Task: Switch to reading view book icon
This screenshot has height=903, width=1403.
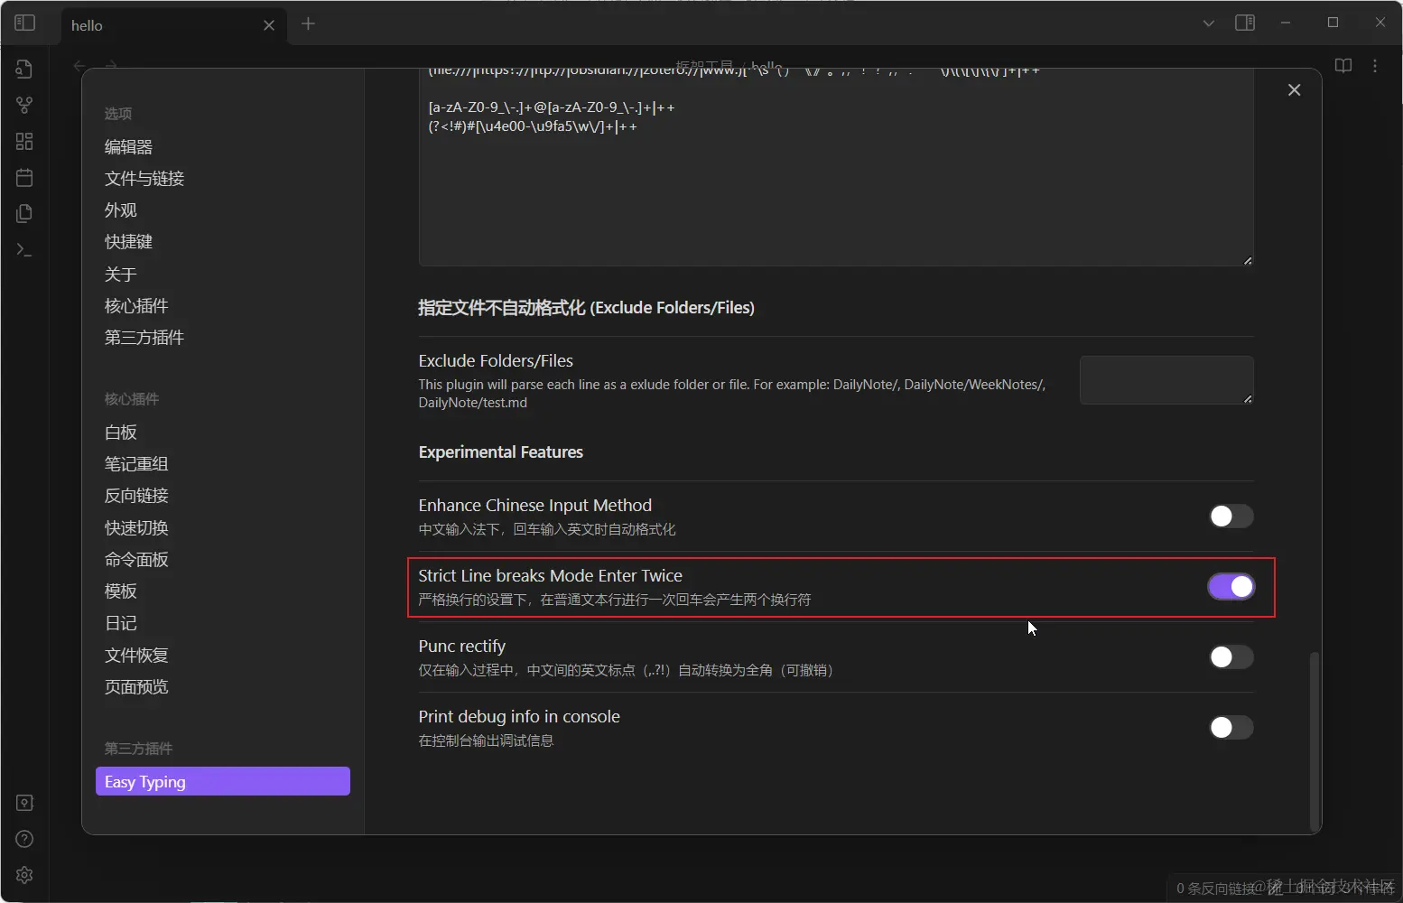Action: 1343,65
